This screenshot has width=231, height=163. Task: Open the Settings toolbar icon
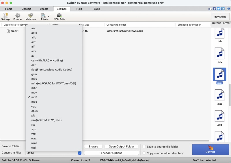pyautogui.click(x=5, y=17)
